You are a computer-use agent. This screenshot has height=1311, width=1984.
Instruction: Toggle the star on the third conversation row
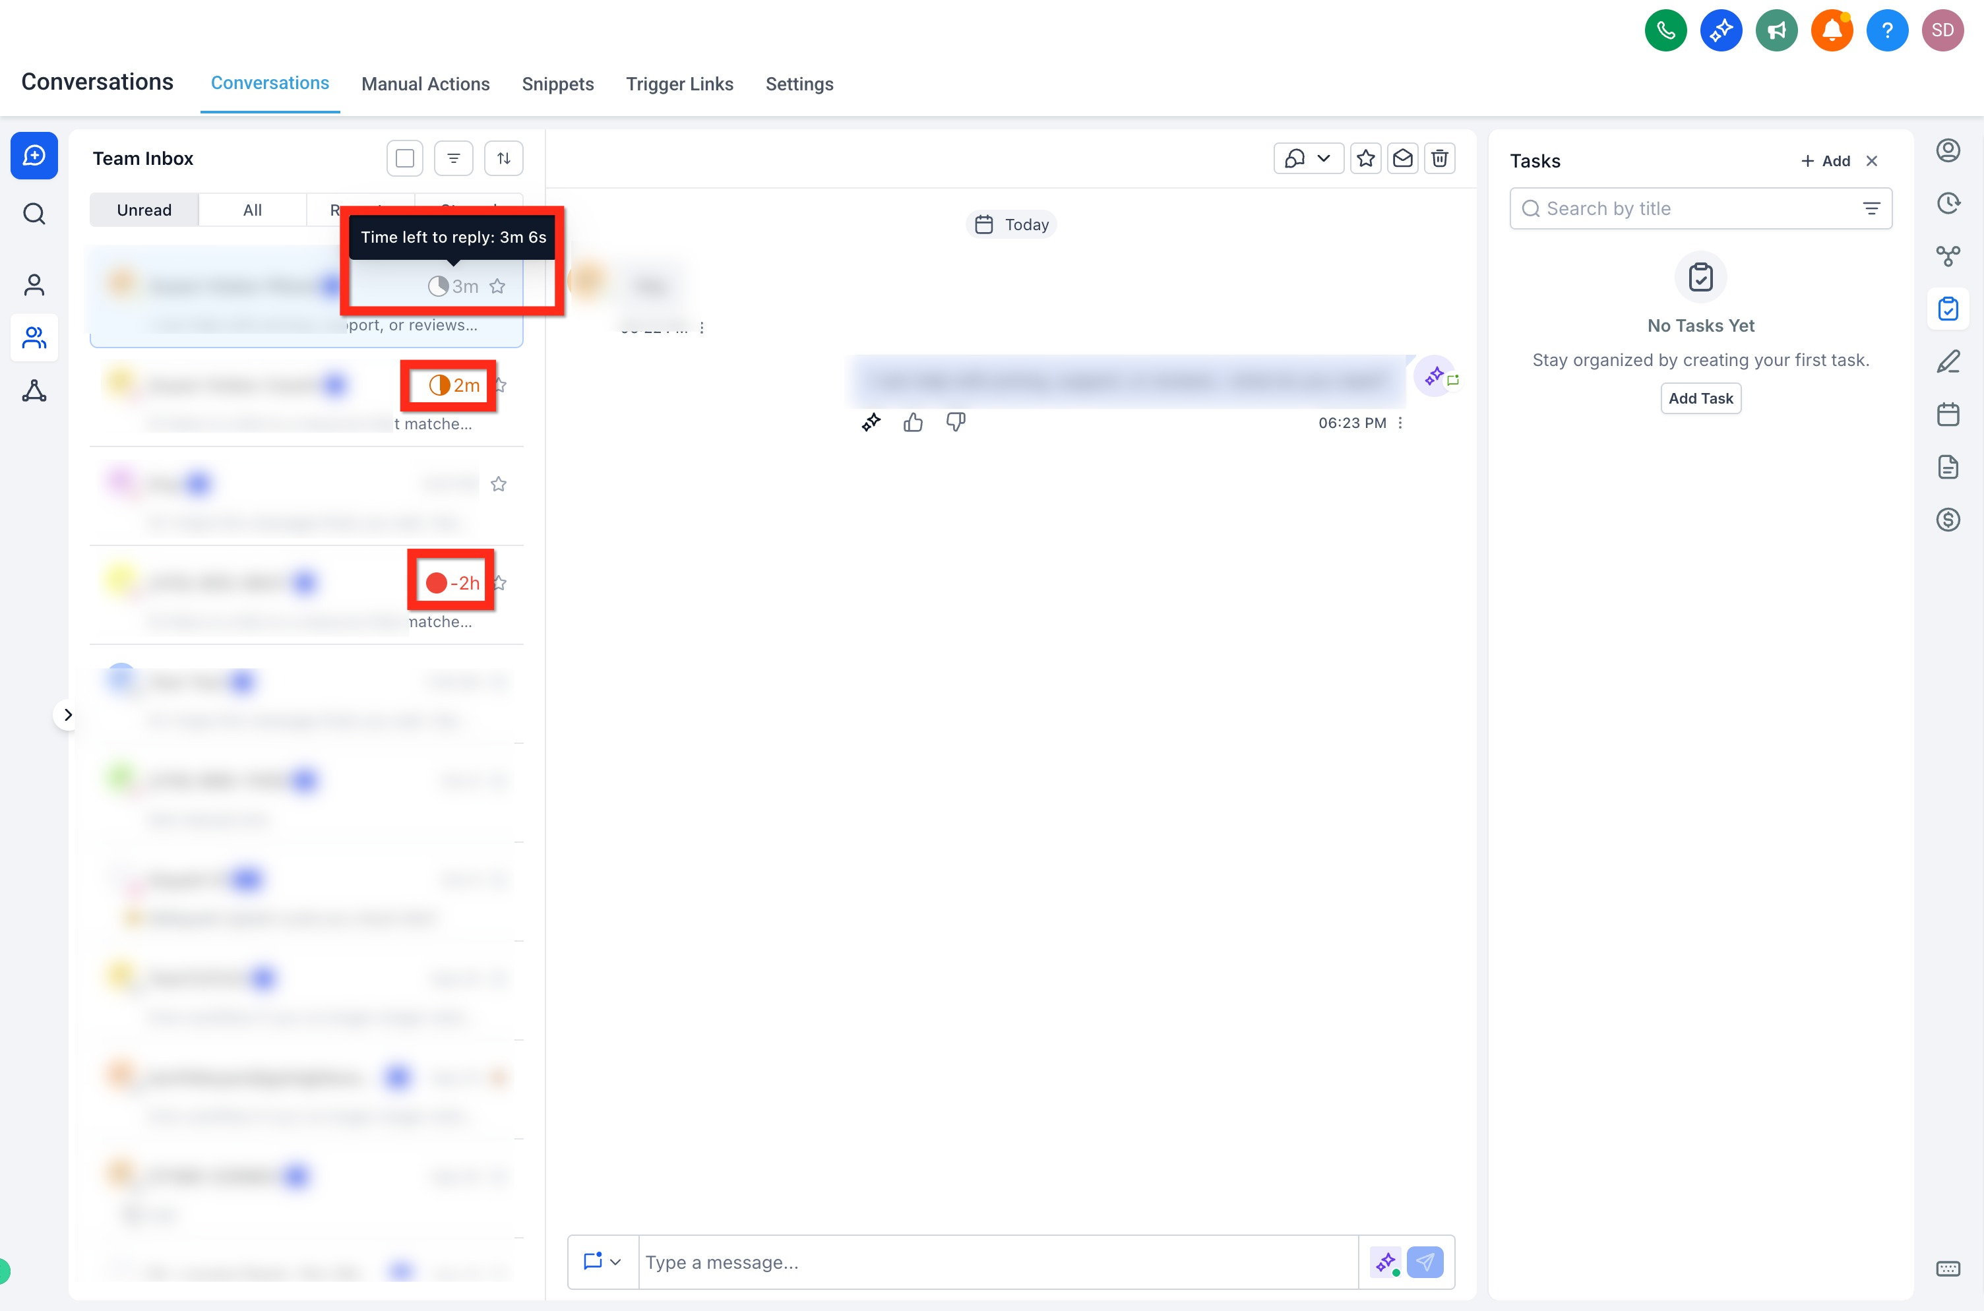[x=498, y=484]
